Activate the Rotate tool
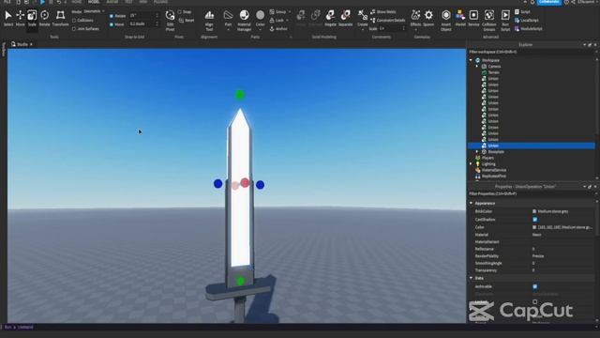600x338 pixels. (x=44, y=19)
